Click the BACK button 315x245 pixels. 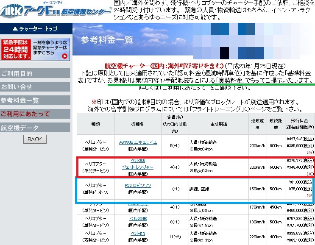pos(35,139)
